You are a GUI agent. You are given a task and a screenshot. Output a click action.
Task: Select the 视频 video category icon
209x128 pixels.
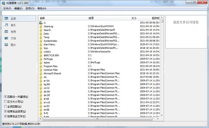point(6,32)
